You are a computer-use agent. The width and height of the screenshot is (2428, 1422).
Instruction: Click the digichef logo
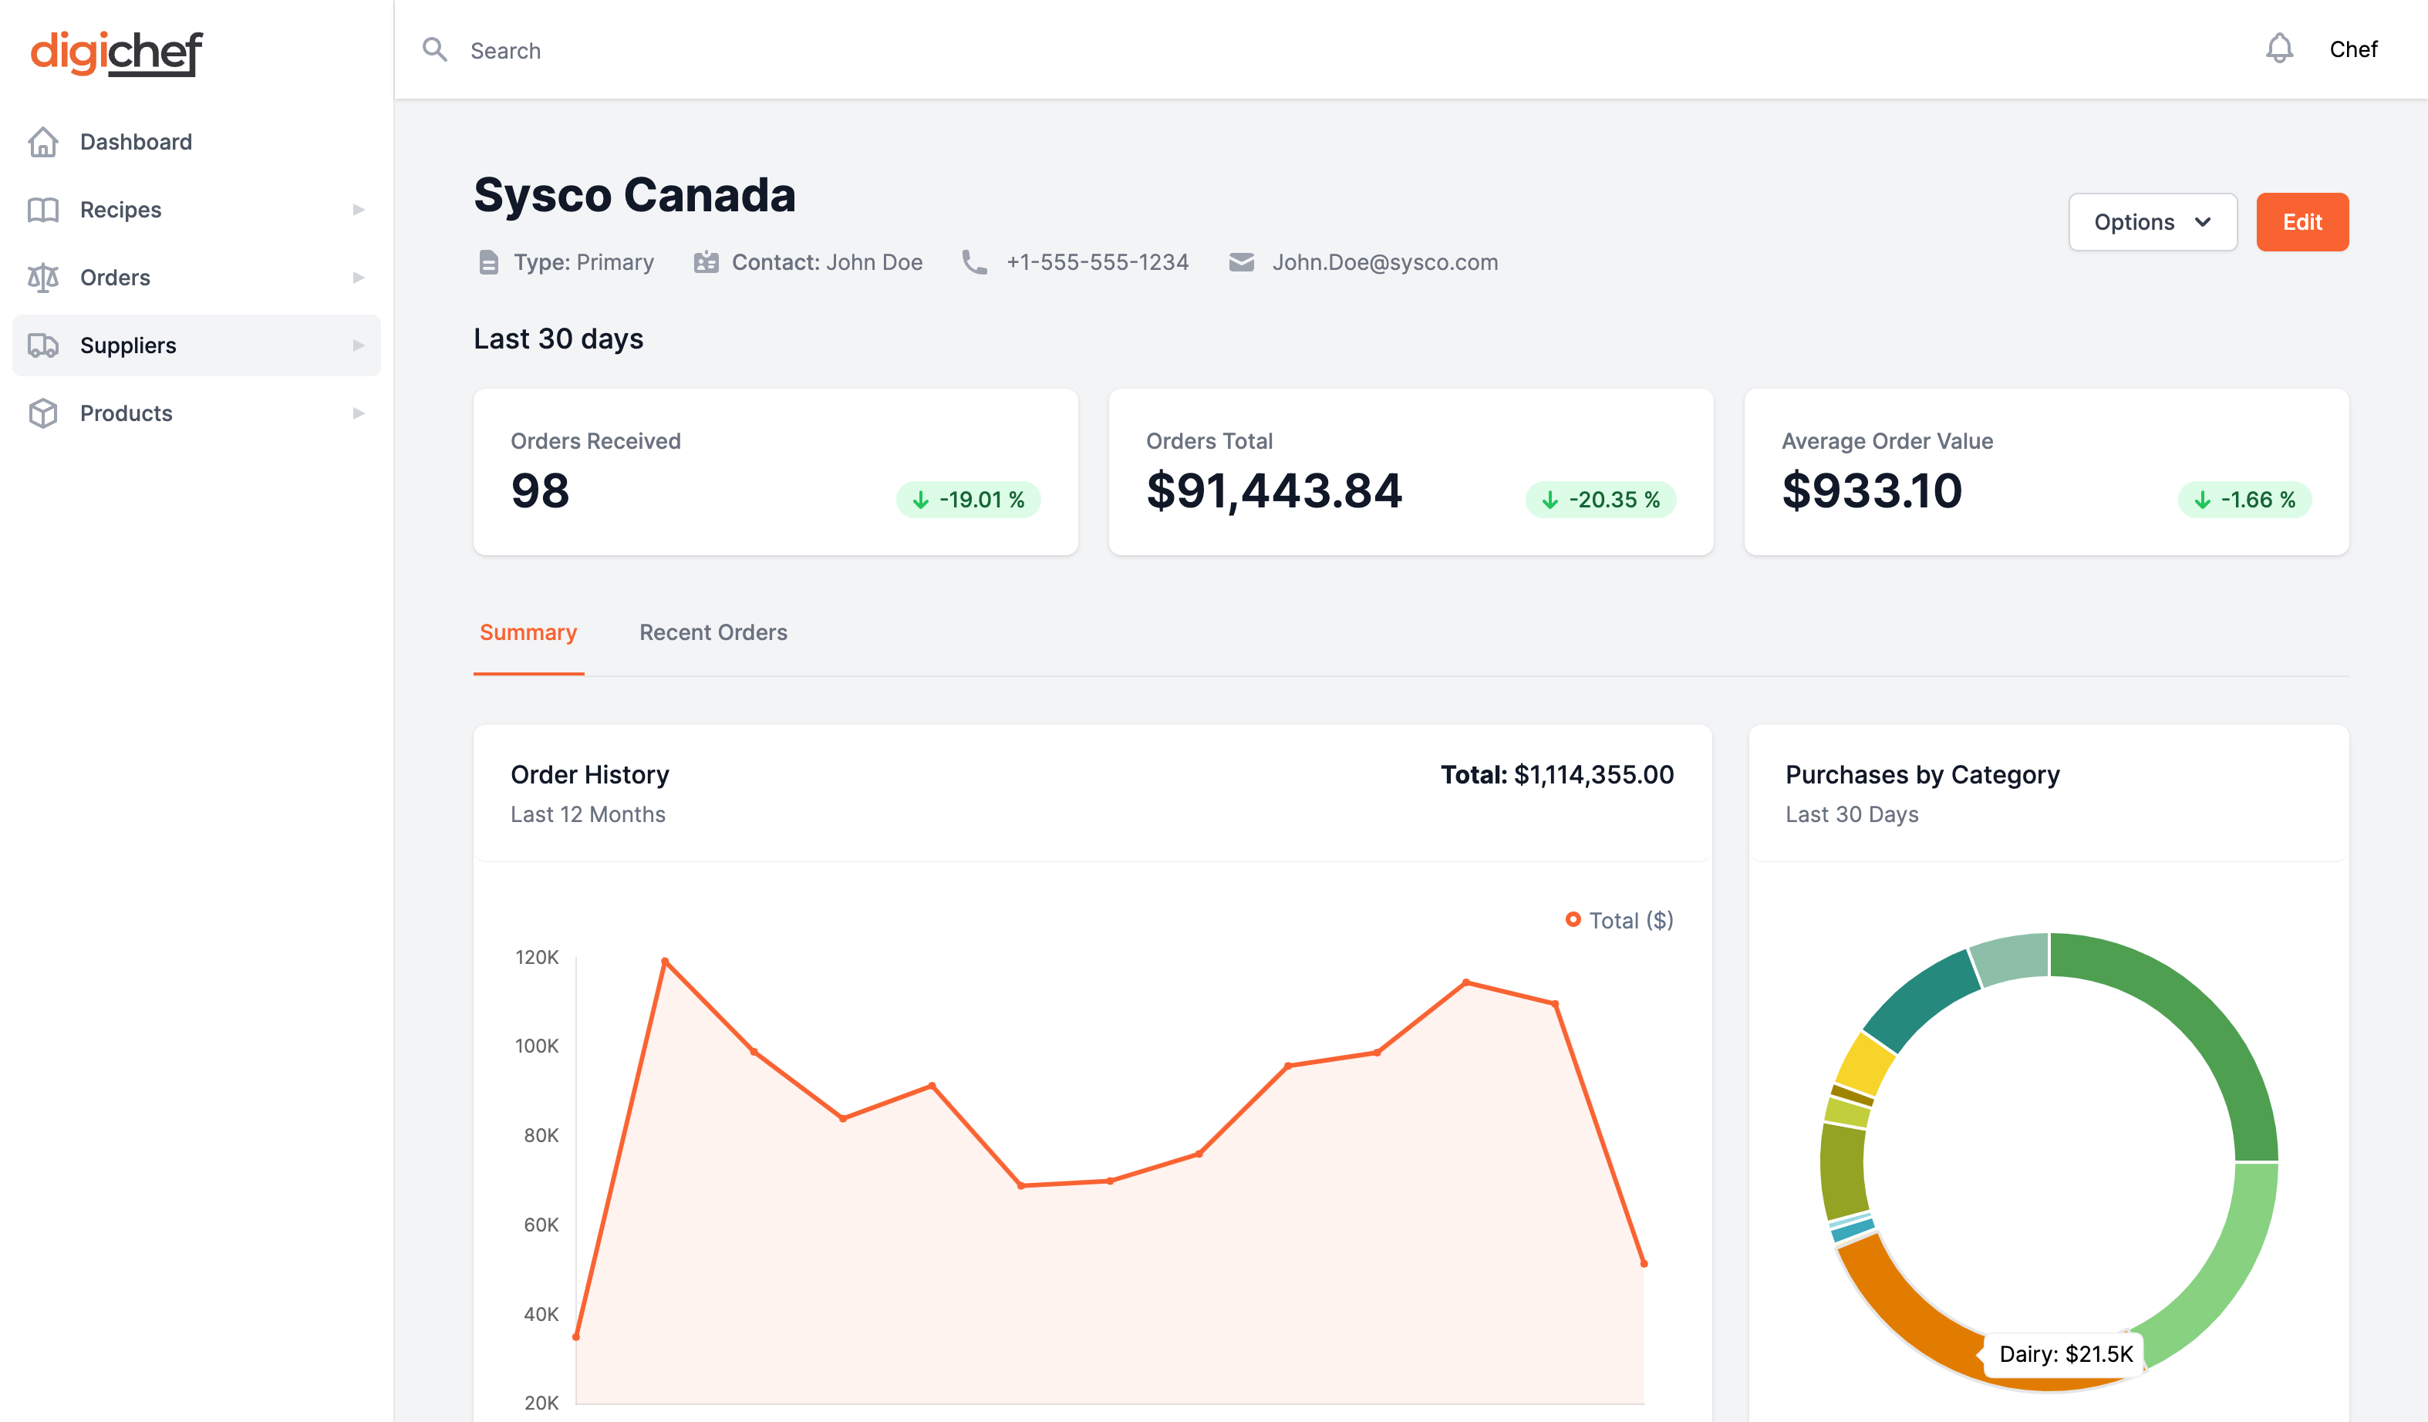(116, 53)
